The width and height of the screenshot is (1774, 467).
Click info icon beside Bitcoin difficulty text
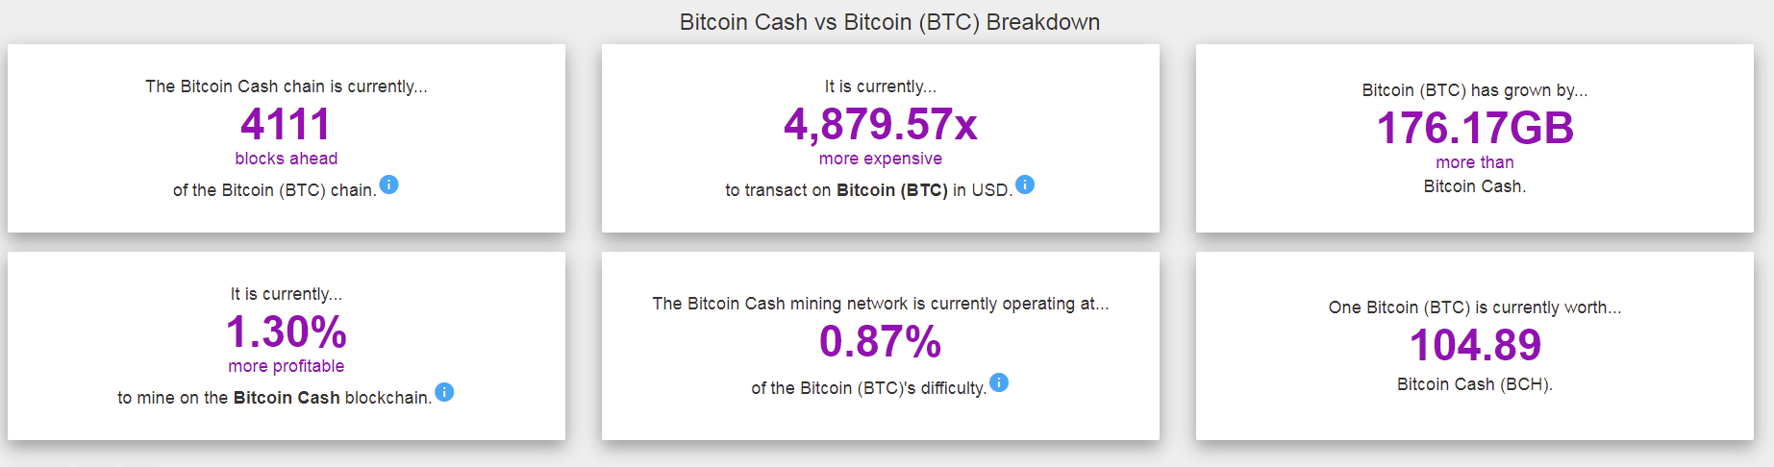(x=999, y=382)
